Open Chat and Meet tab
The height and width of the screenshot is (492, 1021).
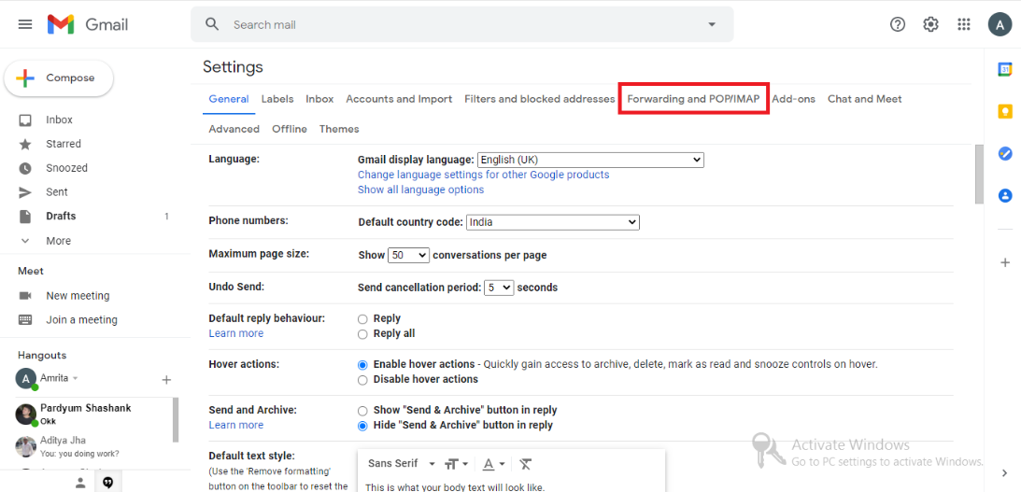(x=865, y=99)
